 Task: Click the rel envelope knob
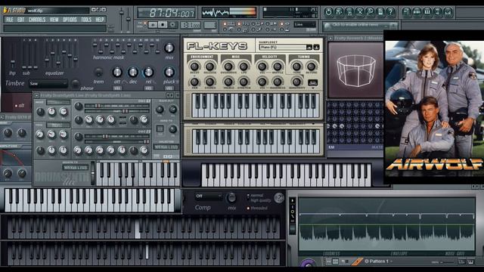149,73
